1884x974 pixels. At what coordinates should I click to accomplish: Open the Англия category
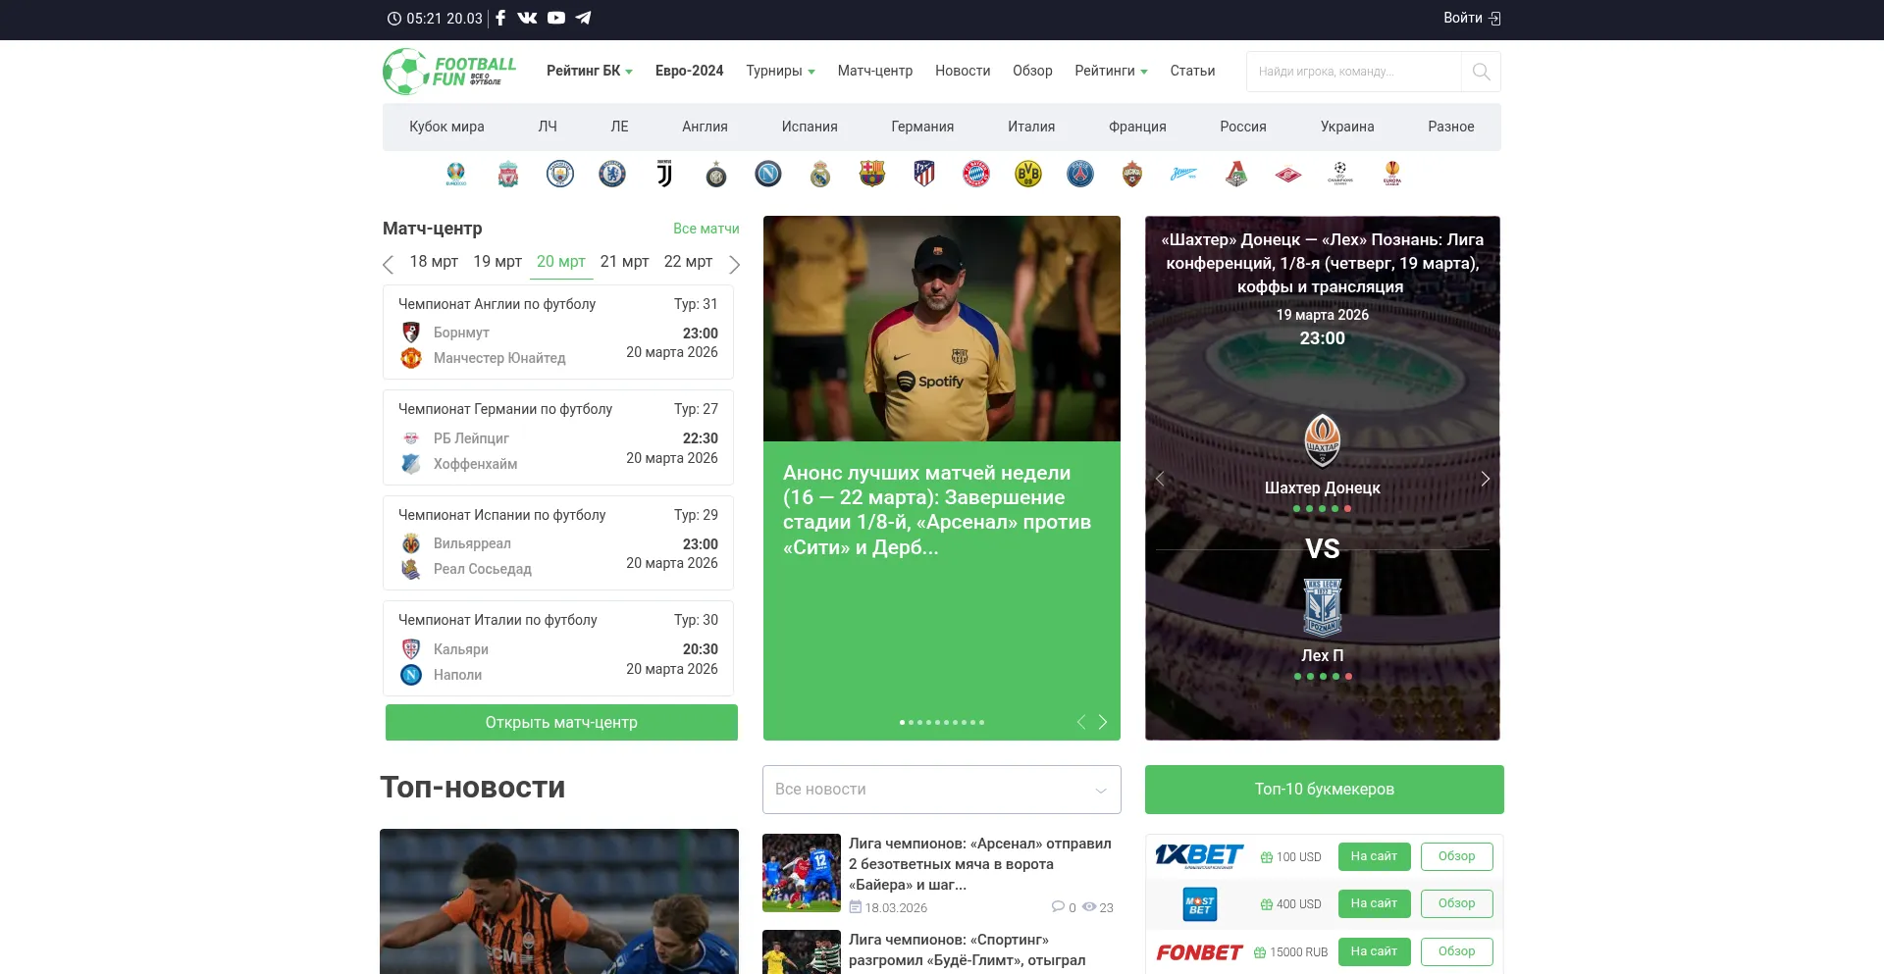coord(705,127)
